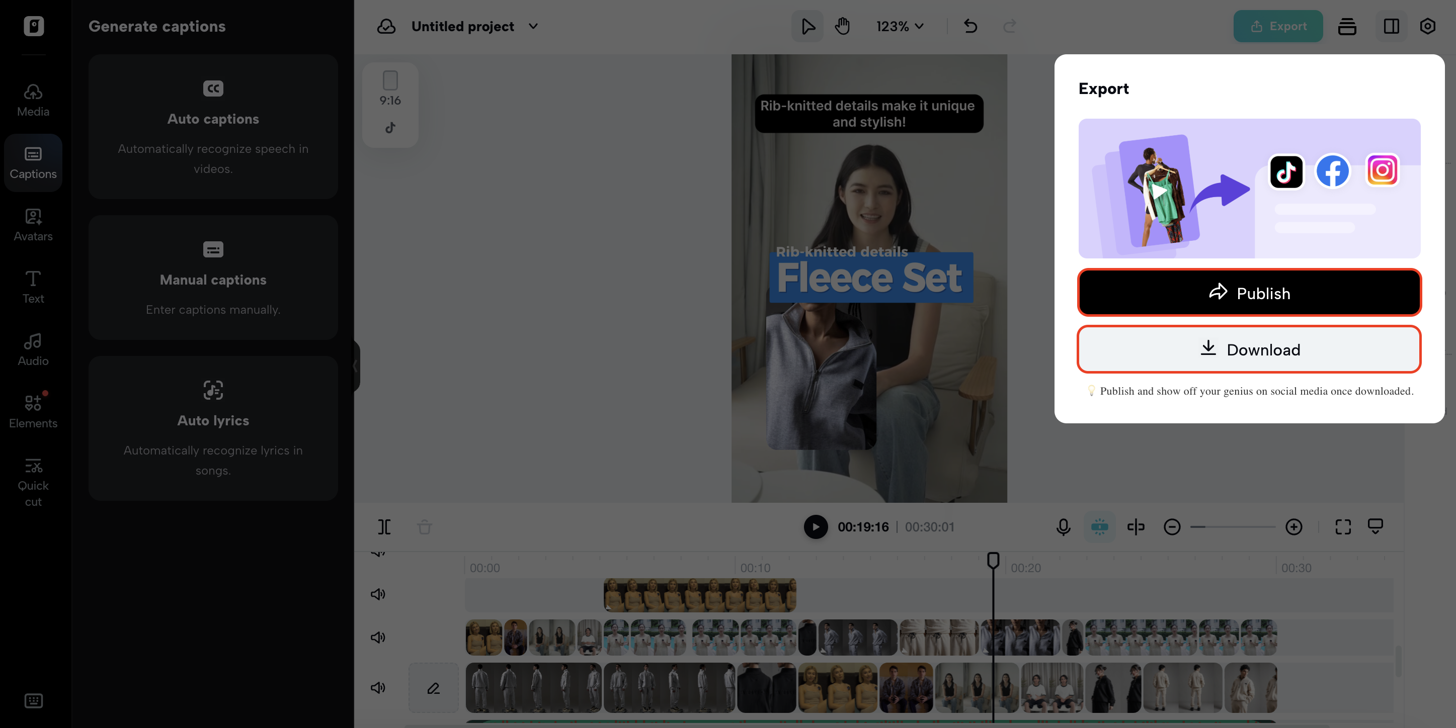Open the Avatars panel

tap(32, 225)
